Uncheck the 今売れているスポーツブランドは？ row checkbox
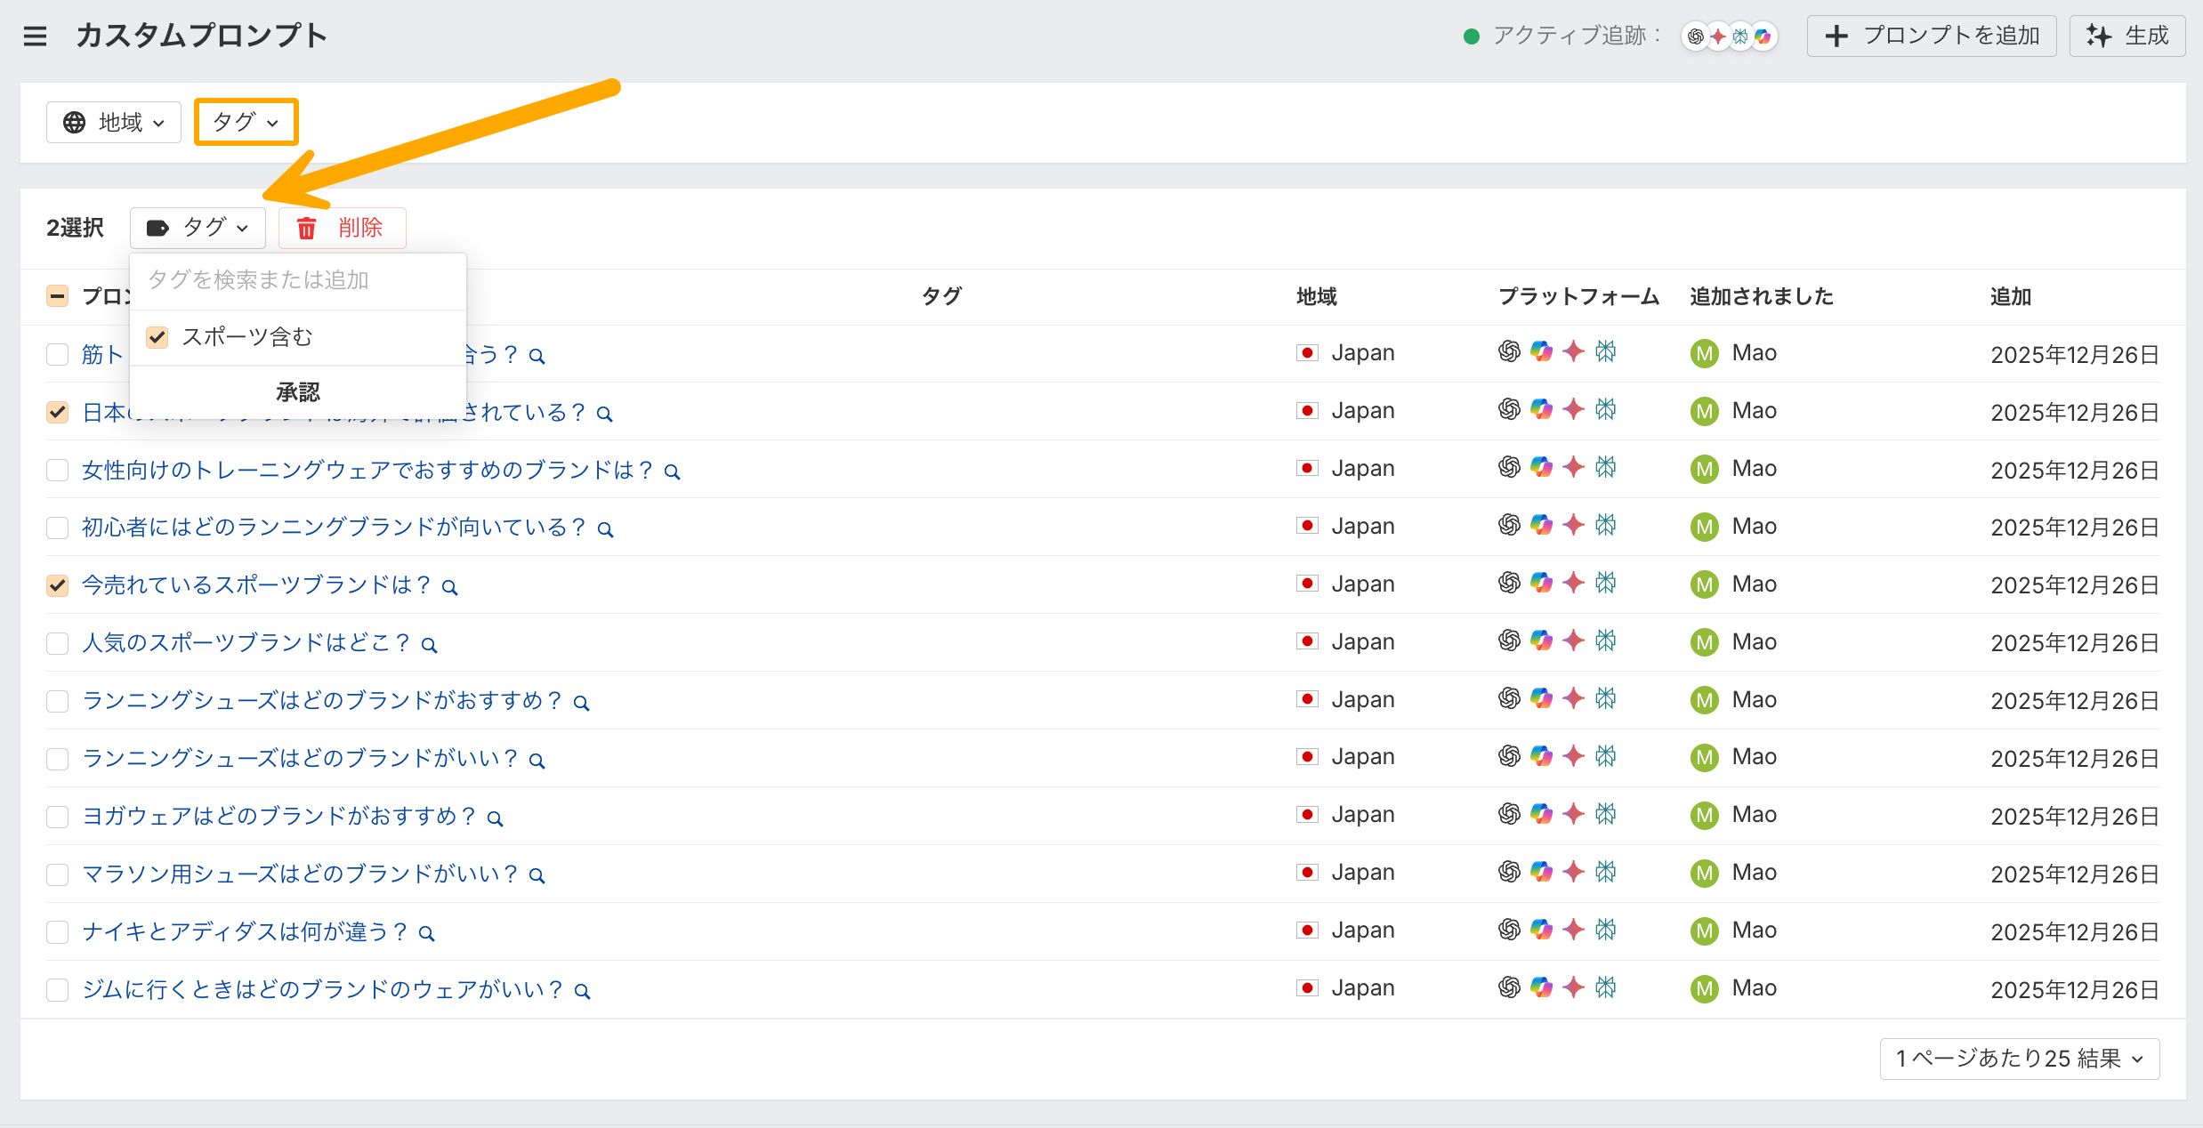Image resolution: width=2203 pixels, height=1128 pixels. (58, 585)
